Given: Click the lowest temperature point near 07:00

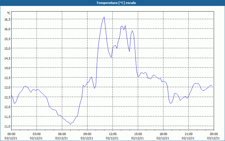Looking at the screenshot, I should (71, 124).
